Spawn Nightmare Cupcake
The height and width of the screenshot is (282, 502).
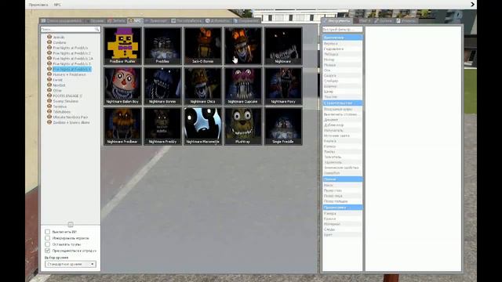point(243,86)
